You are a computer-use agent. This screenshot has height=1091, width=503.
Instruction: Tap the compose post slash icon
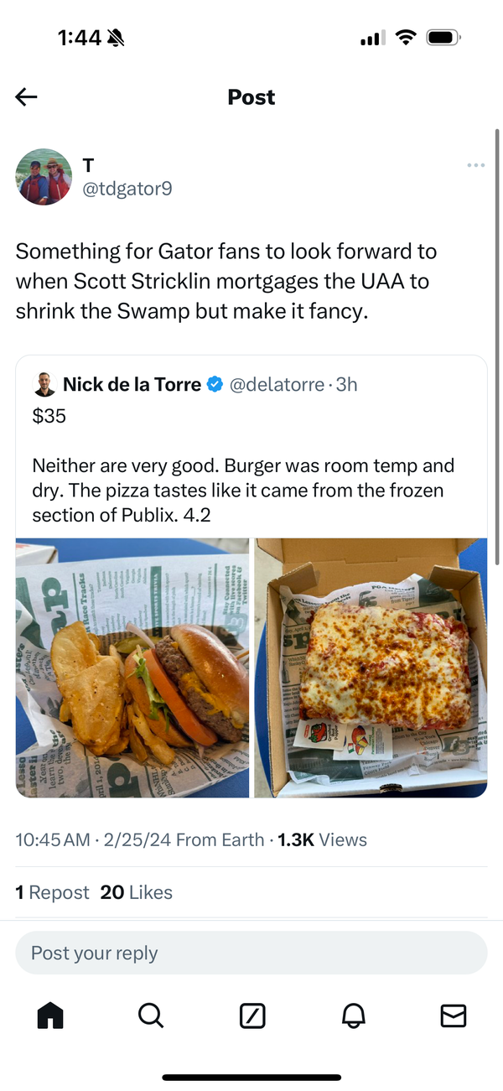click(252, 1016)
